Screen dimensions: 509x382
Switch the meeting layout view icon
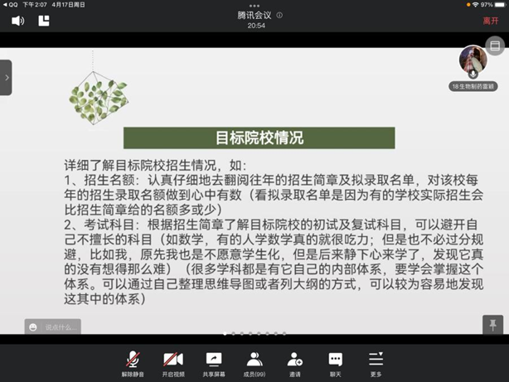click(x=44, y=21)
